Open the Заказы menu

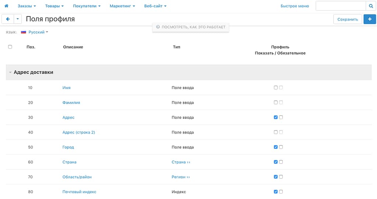point(27,6)
